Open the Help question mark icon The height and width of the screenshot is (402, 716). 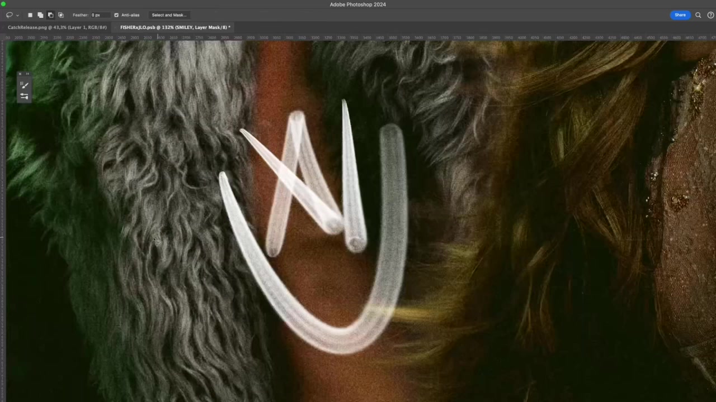(711, 15)
